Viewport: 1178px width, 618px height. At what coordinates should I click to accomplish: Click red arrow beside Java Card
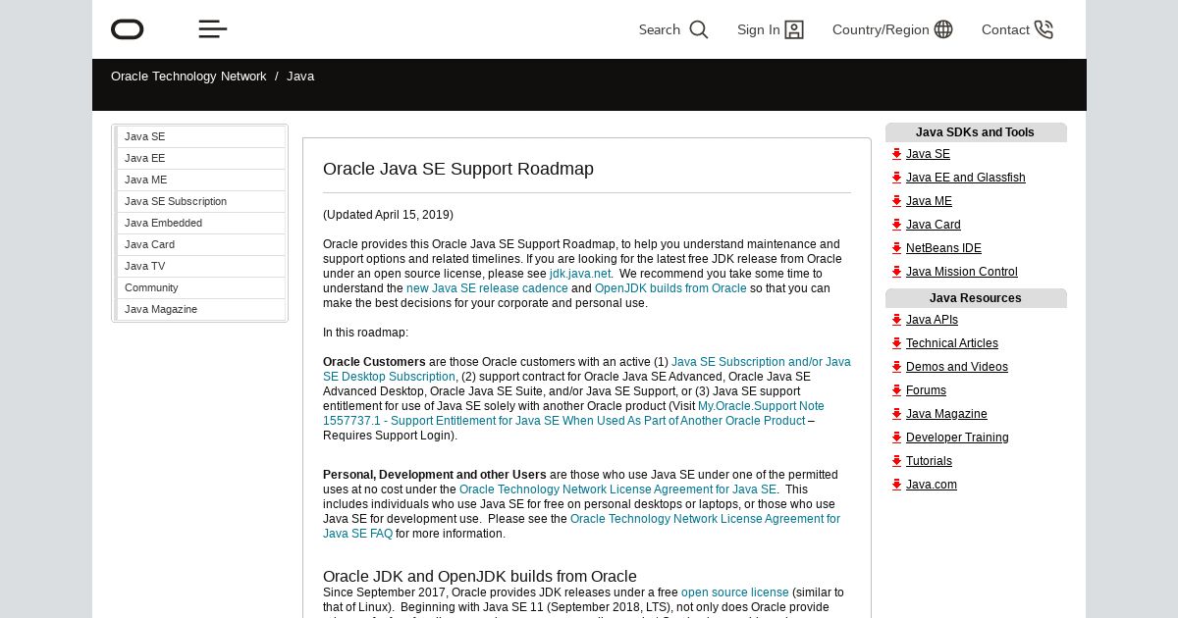point(896,225)
